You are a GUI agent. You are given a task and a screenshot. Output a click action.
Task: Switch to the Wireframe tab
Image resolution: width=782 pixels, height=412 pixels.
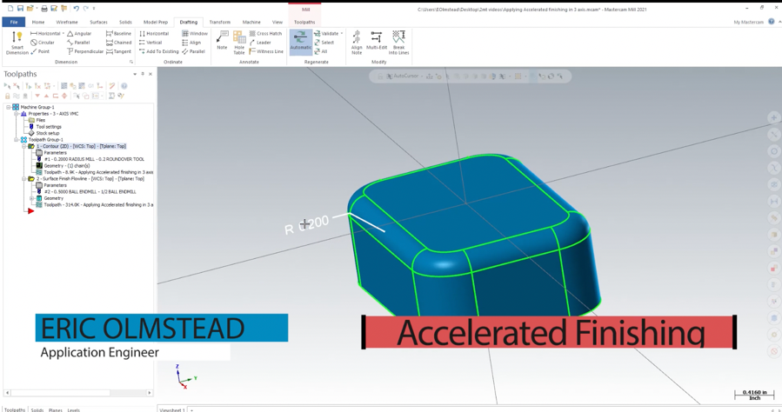coord(67,22)
